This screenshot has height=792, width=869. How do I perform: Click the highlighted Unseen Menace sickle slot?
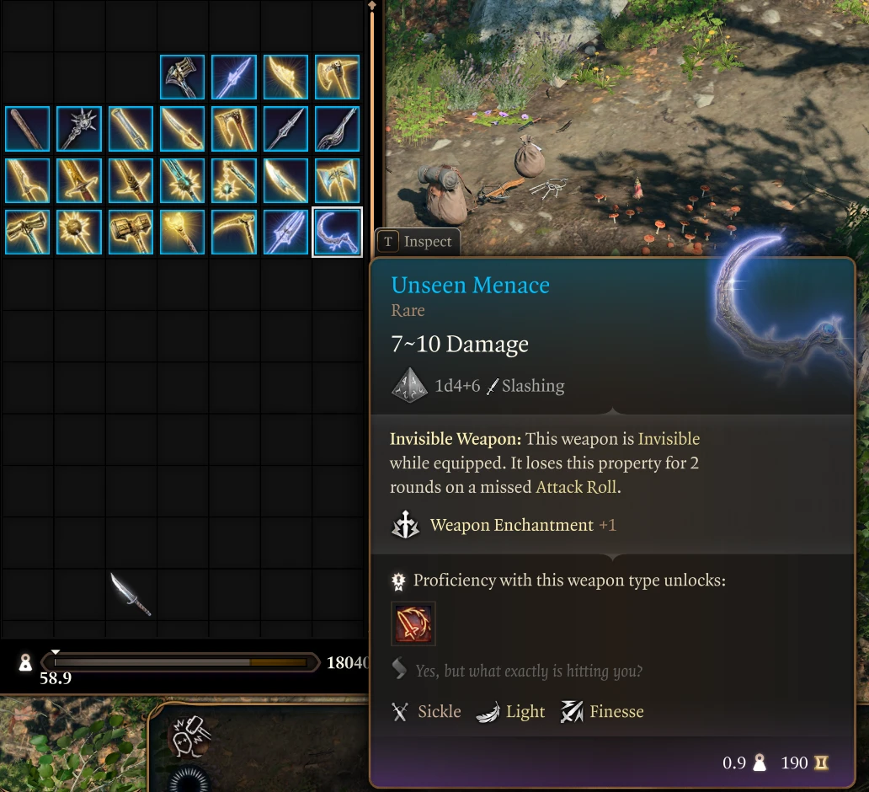point(337,232)
